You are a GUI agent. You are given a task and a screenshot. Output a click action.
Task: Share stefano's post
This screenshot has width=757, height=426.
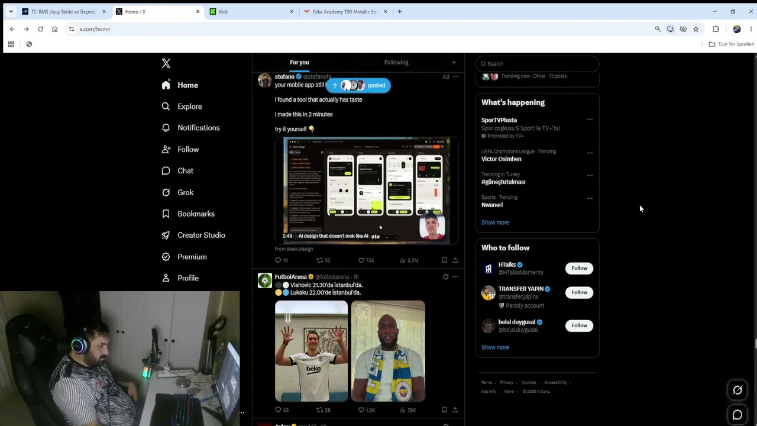pyautogui.click(x=455, y=260)
